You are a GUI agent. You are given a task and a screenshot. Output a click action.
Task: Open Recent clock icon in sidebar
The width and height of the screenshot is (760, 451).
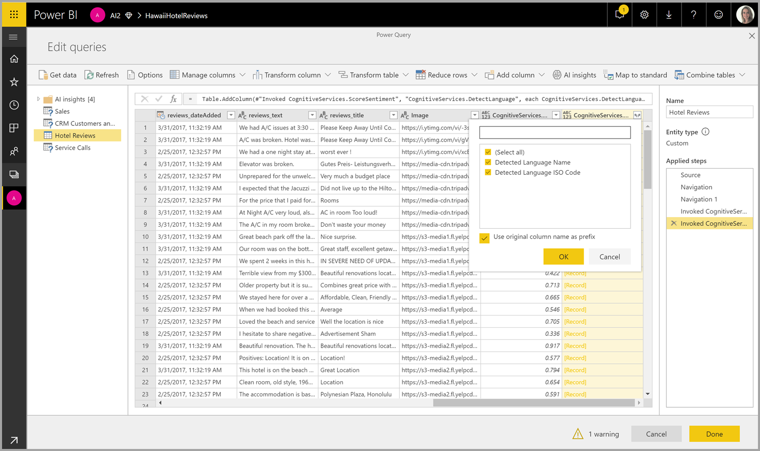pyautogui.click(x=14, y=104)
